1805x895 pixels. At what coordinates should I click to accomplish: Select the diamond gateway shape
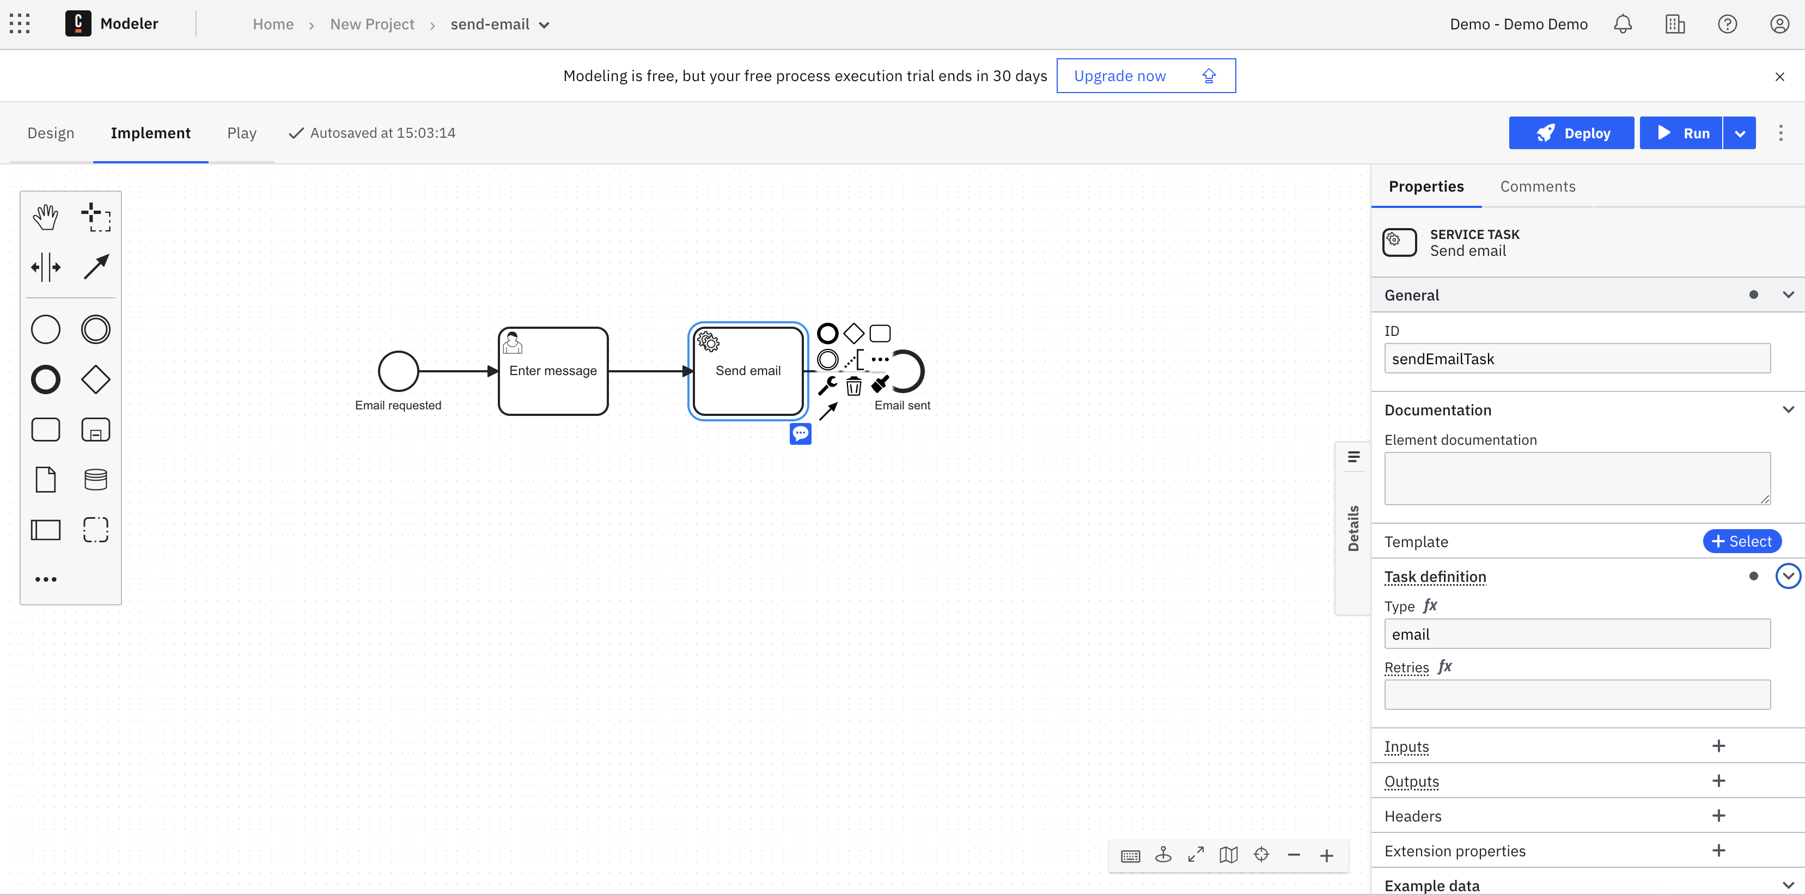(95, 379)
